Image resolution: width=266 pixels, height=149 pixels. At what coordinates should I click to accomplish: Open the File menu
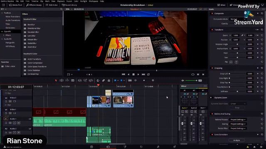17,1
